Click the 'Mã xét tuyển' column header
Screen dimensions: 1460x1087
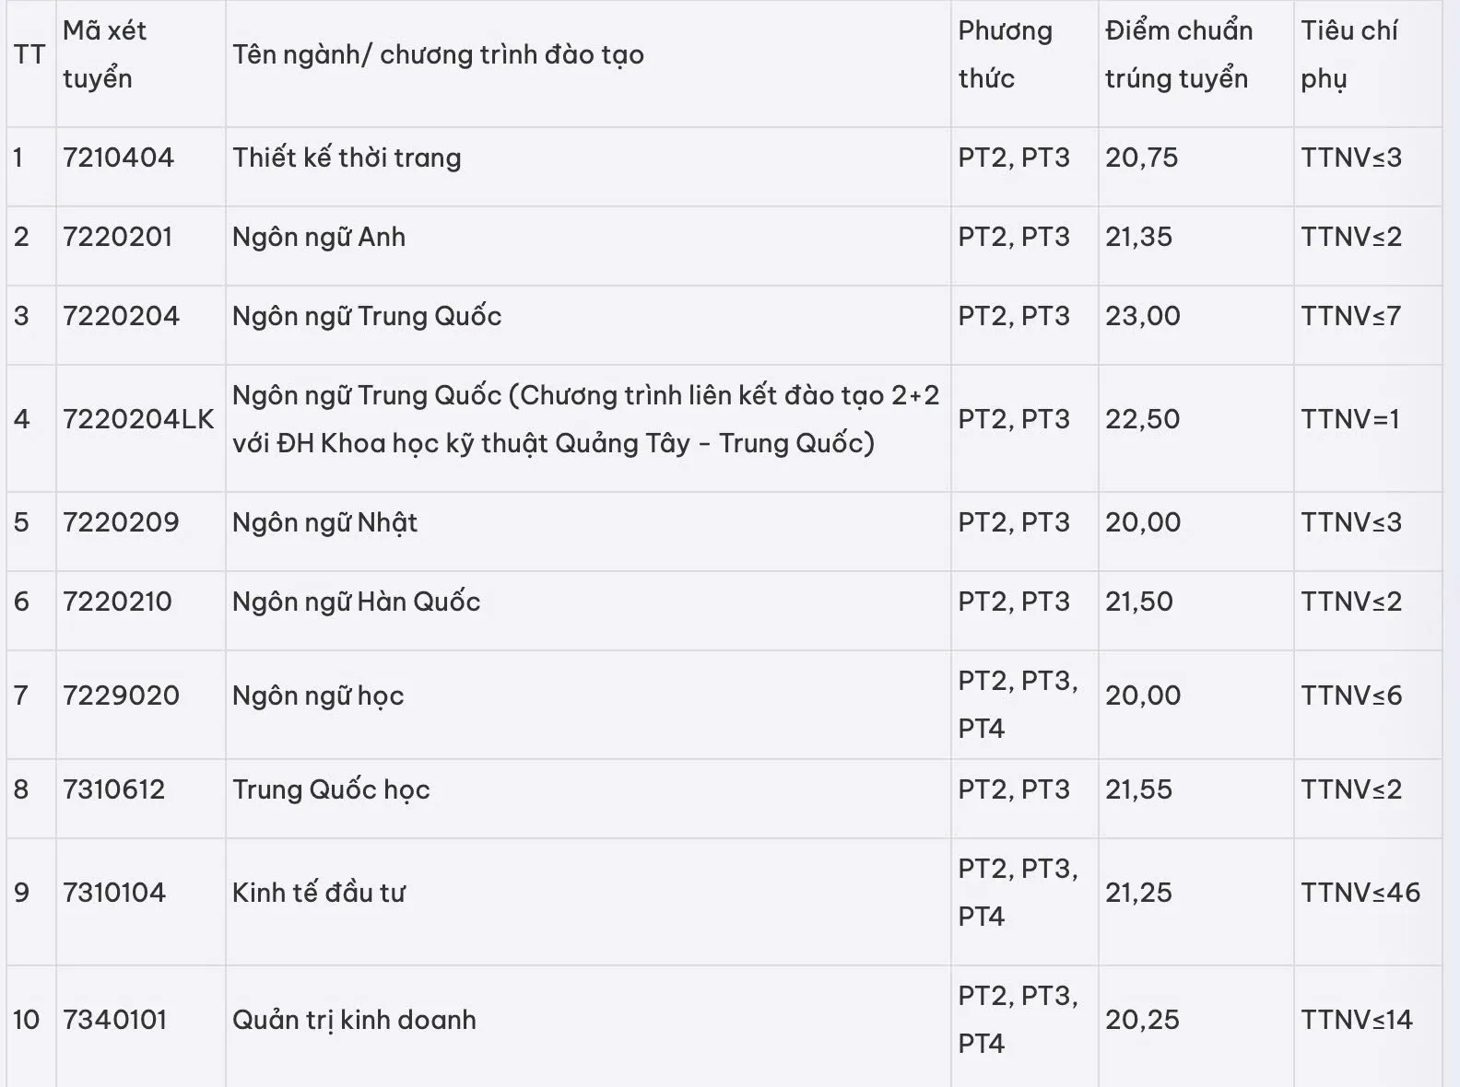pos(104,55)
